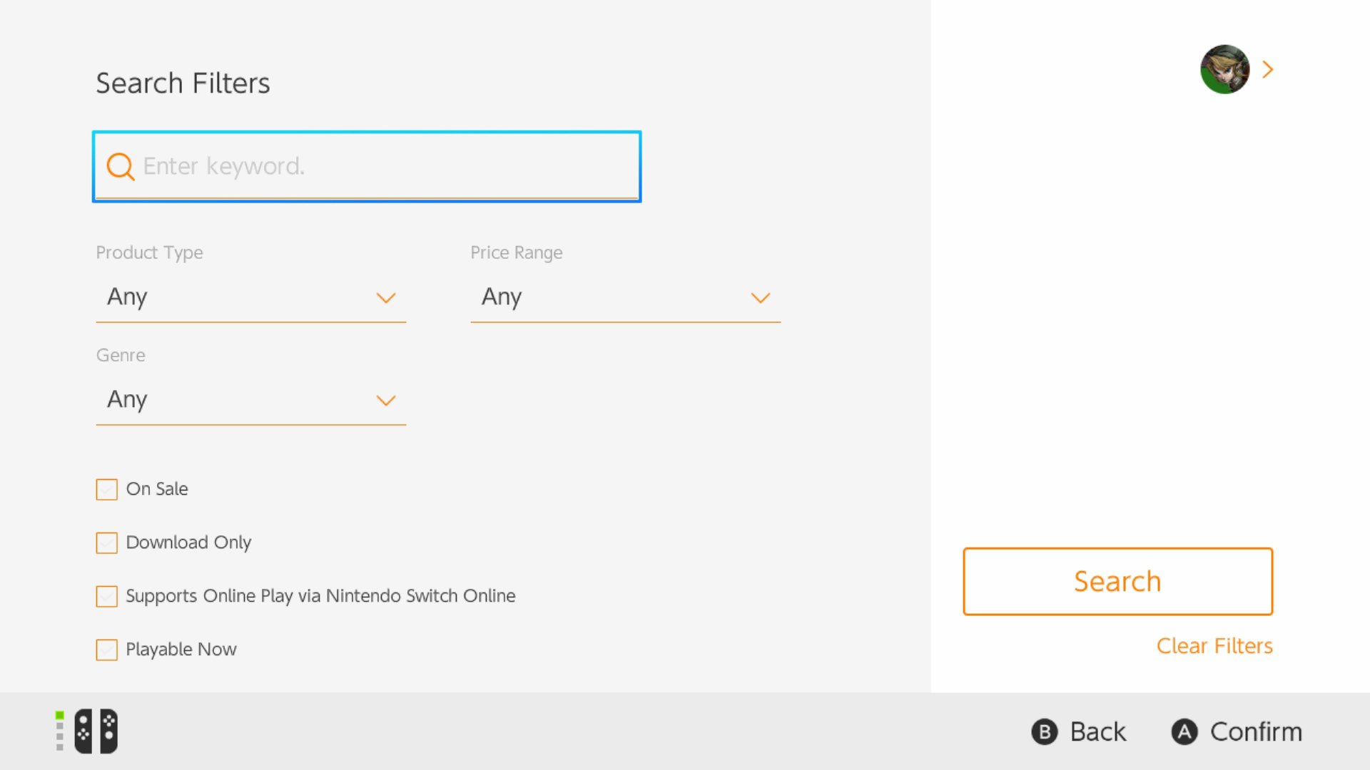Image resolution: width=1370 pixels, height=770 pixels.
Task: Open the user profile avatar
Action: click(x=1224, y=70)
